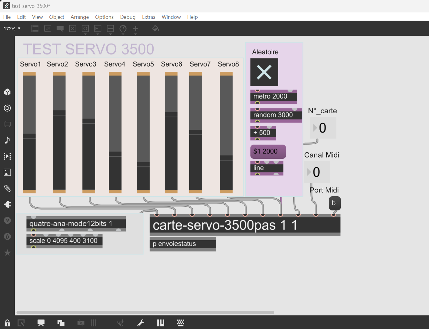Click the Servo4 slider
Image resolution: width=429 pixels, height=329 pixels.
tap(115, 132)
